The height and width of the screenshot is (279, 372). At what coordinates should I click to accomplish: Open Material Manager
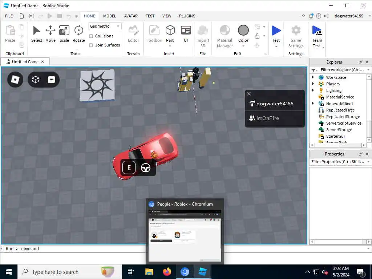point(225,37)
